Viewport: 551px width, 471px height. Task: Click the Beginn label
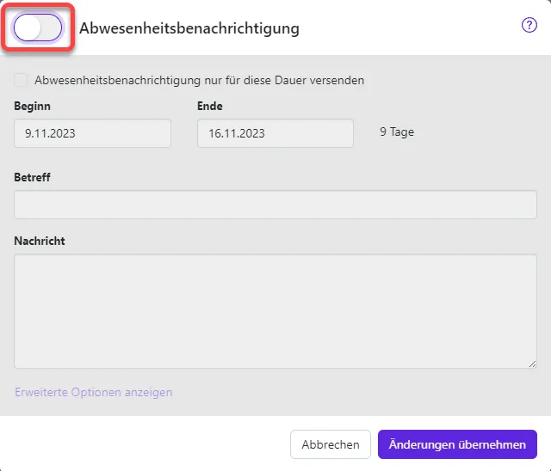pos(33,106)
